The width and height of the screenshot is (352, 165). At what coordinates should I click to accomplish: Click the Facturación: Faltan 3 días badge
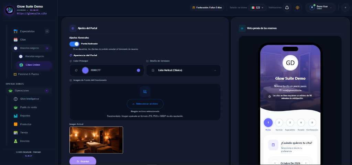coord(207,8)
